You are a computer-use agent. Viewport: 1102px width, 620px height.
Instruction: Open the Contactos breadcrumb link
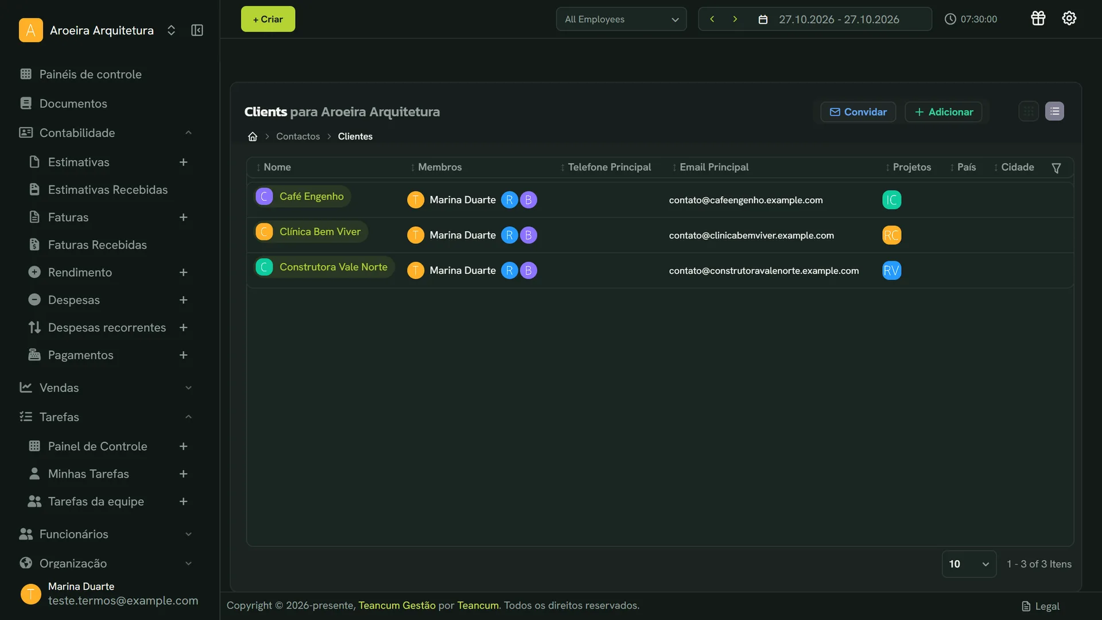[298, 137]
